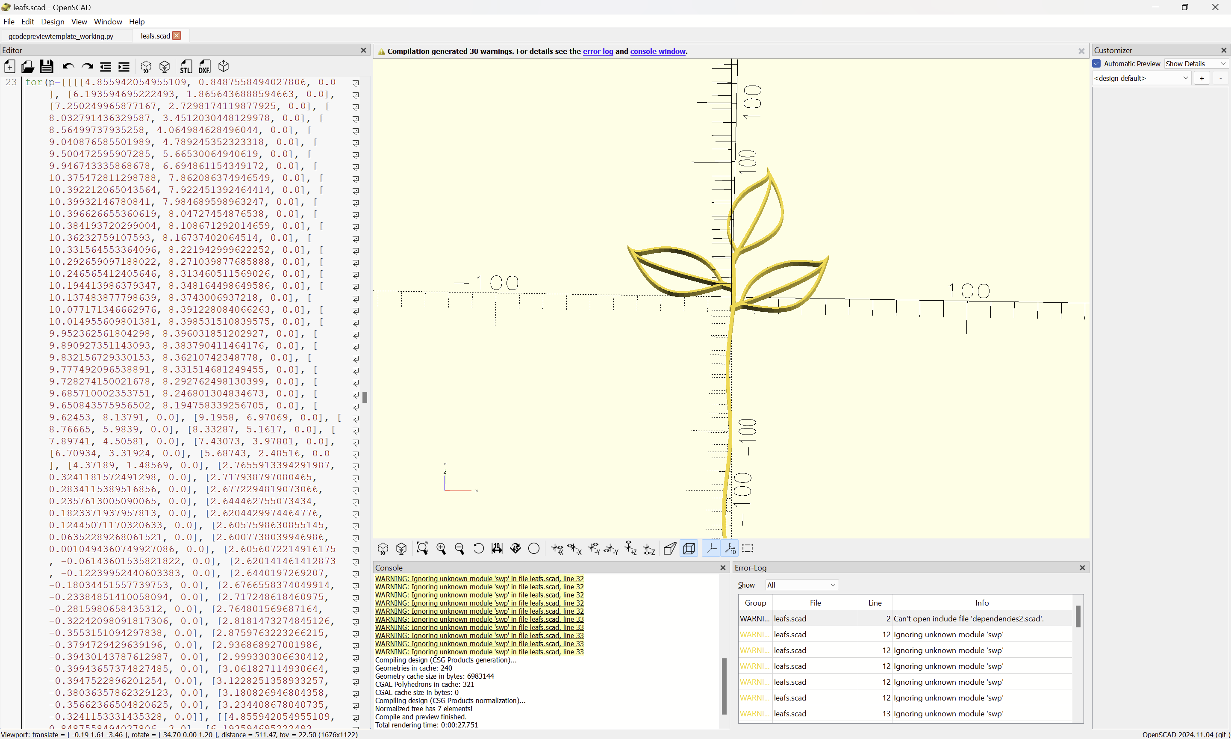Screen dimensions: 1231x739
Task: Switch to the Top (+Z) view
Action: point(630,549)
